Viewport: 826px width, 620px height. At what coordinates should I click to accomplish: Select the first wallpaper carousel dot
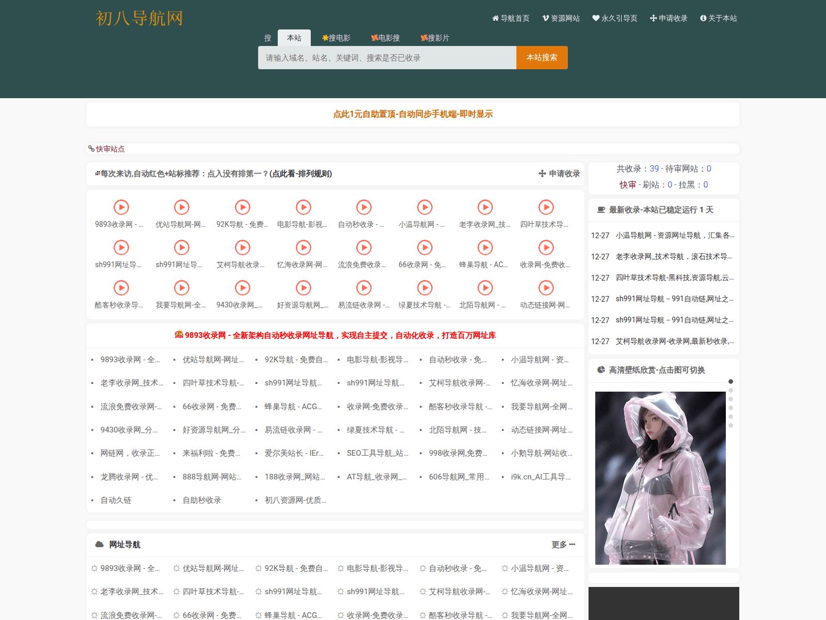pos(730,382)
